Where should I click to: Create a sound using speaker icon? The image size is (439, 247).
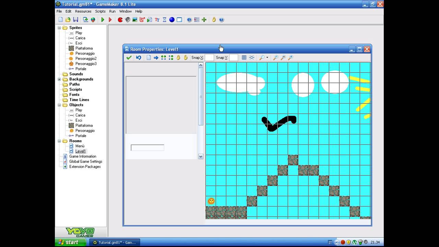[x=128, y=20]
